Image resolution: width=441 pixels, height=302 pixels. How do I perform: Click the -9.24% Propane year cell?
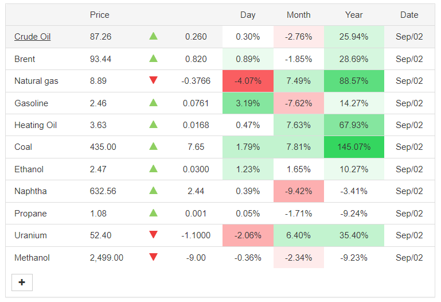[x=354, y=214]
